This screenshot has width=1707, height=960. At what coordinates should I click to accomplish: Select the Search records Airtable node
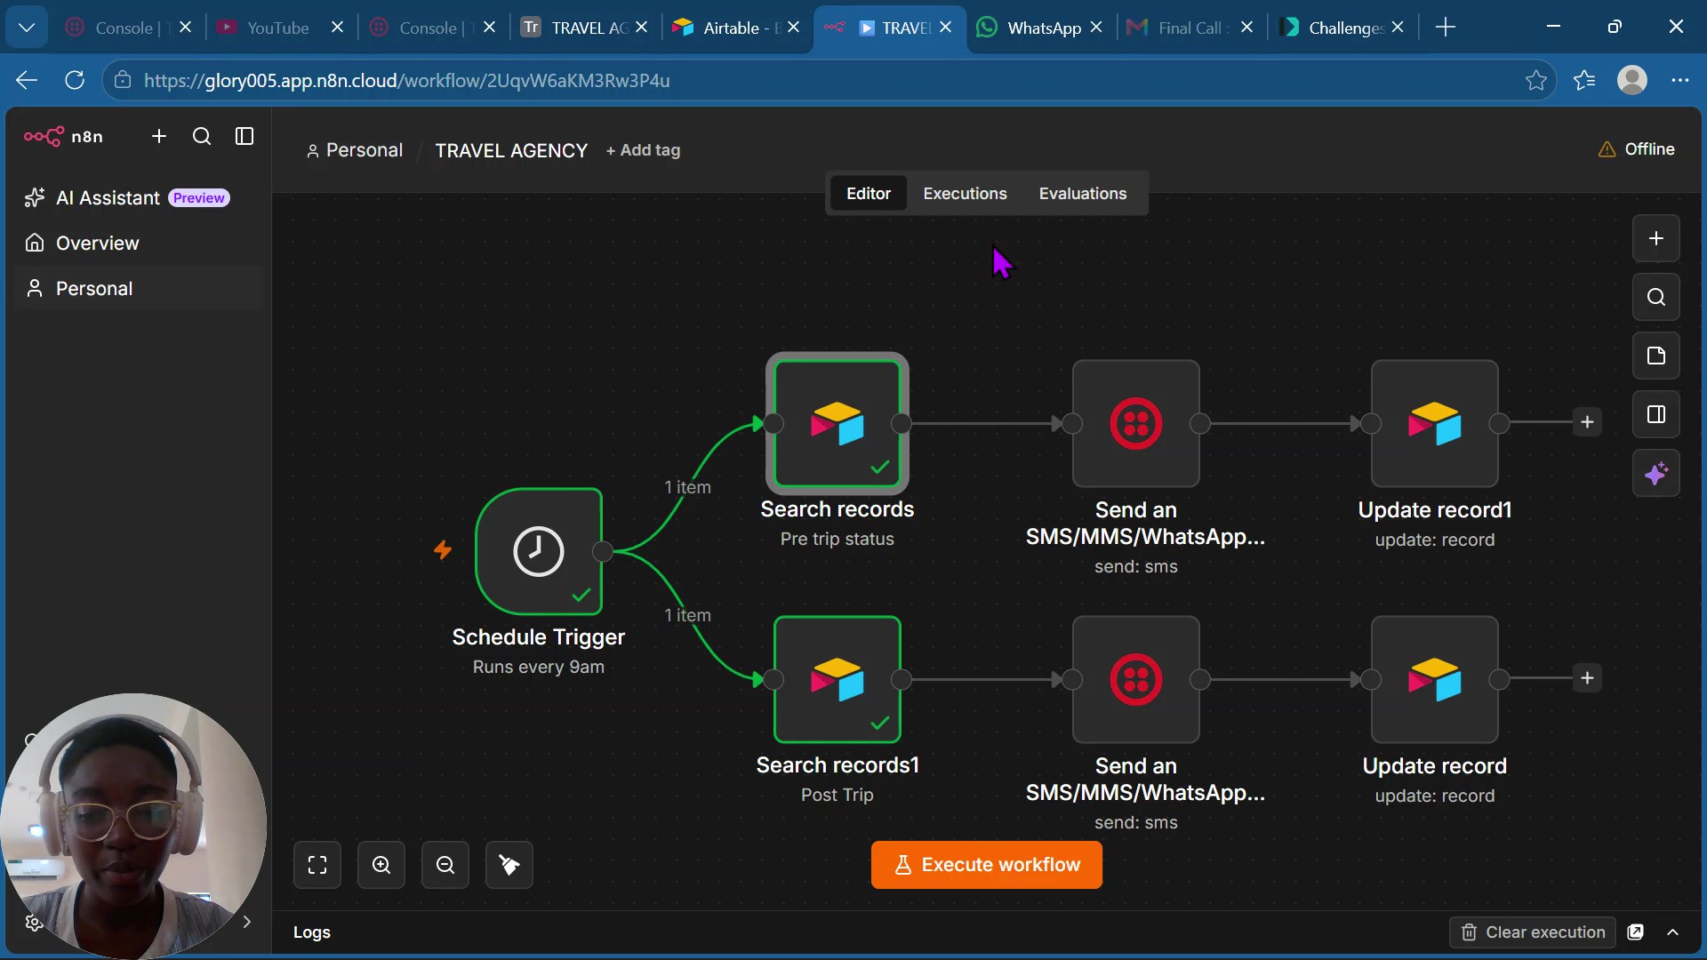(837, 423)
